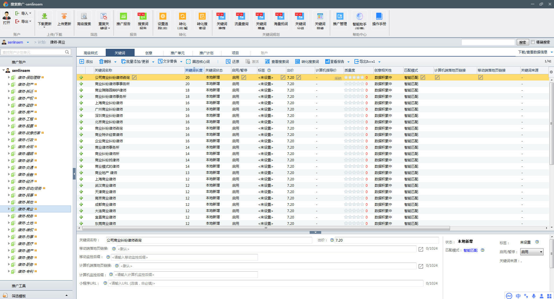The image size is (554, 299).
Task: Switch to the 推广单元 tab
Action: [177, 53]
